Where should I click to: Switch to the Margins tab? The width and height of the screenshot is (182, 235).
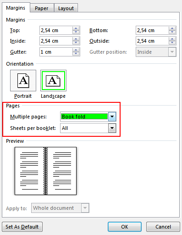[16, 8]
